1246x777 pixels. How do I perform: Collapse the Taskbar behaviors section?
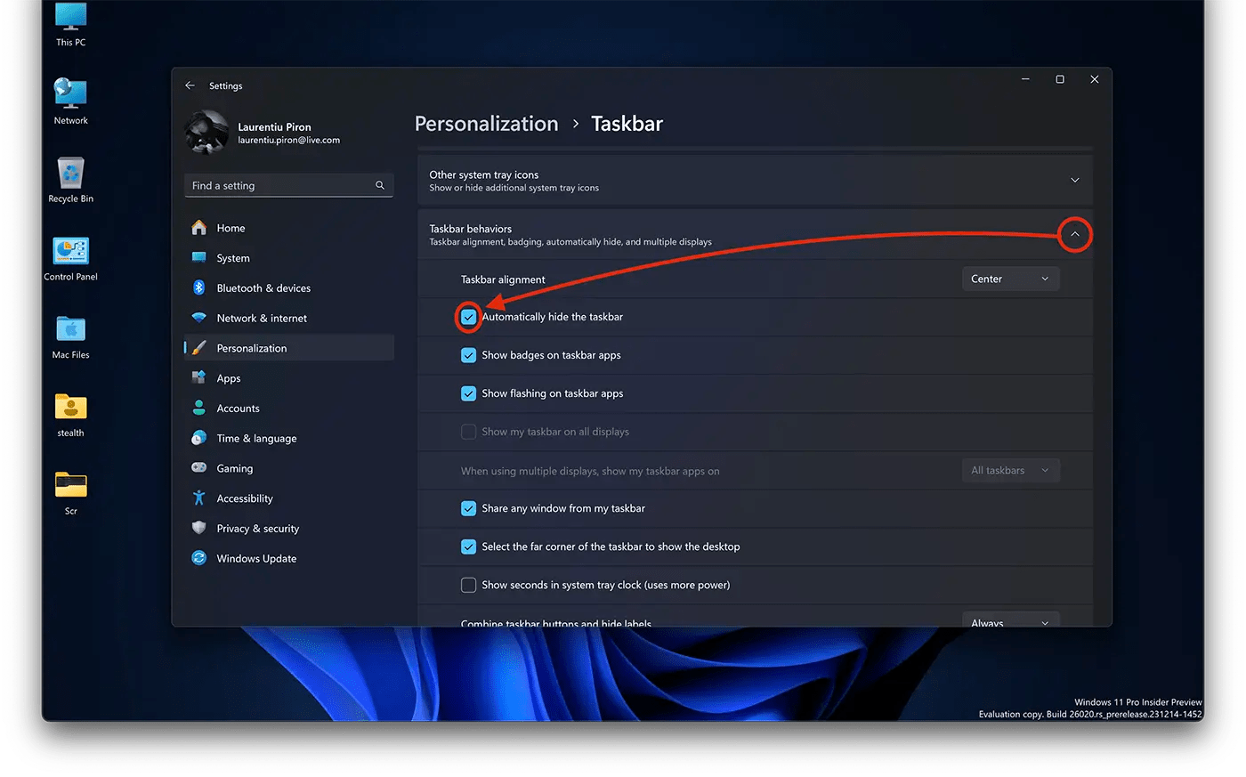pos(1074,234)
